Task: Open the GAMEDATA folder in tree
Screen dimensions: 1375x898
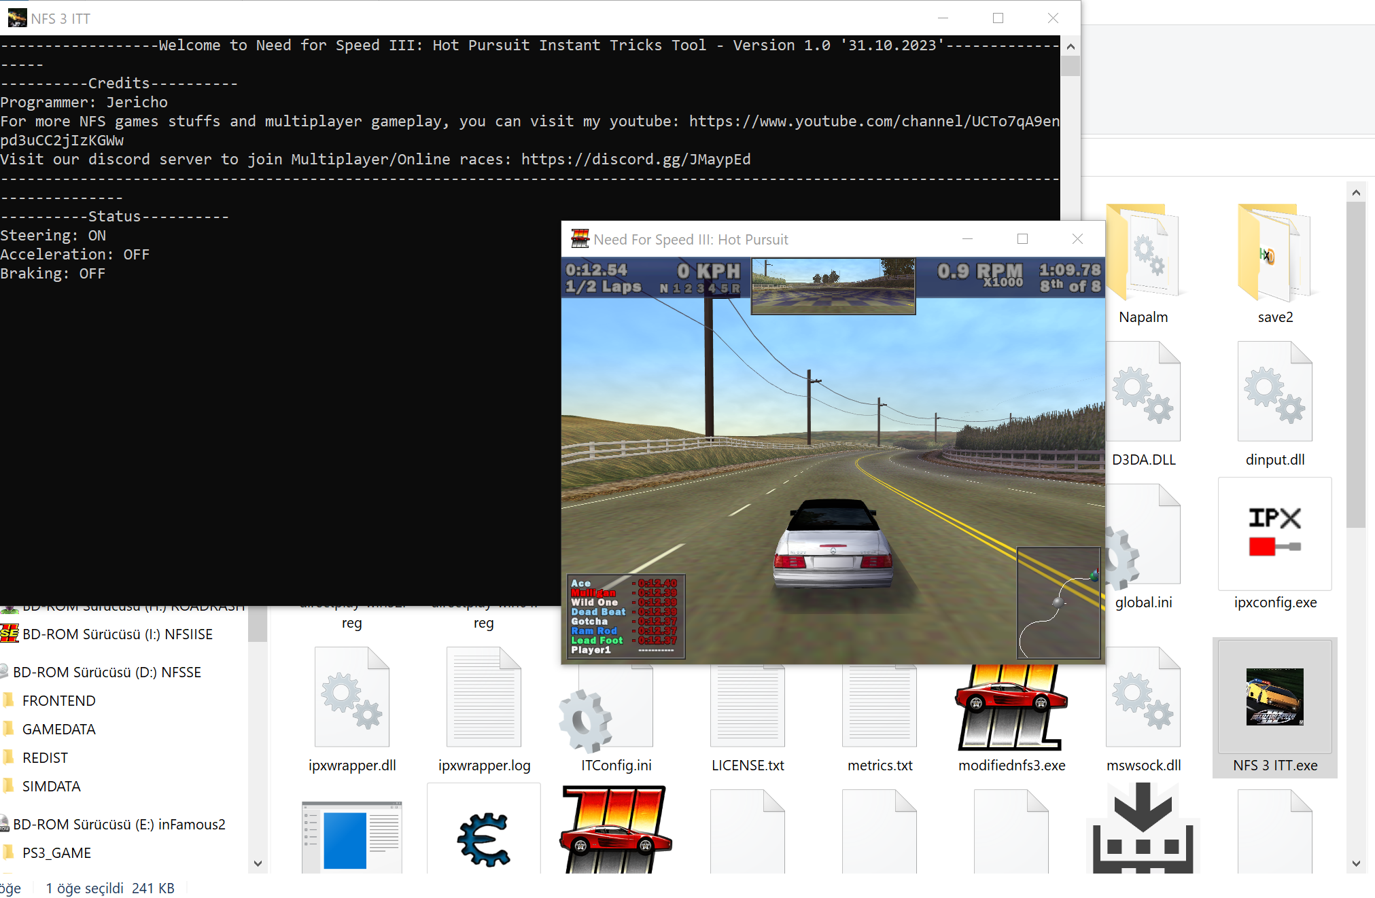Action: (59, 729)
